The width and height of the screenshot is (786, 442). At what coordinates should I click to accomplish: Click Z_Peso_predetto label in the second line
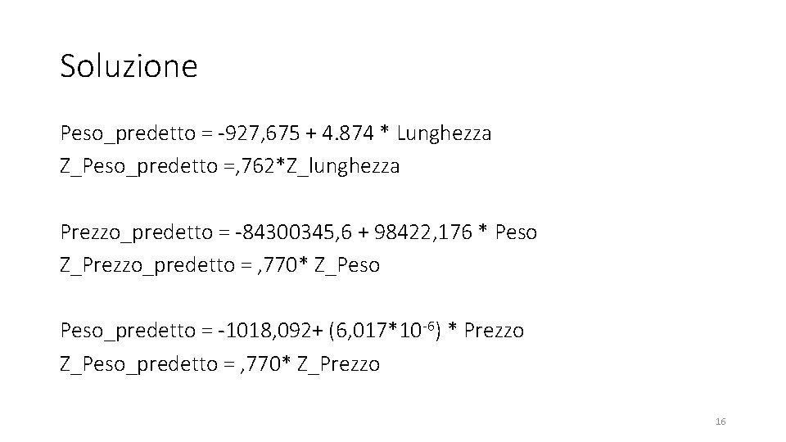coord(139,167)
